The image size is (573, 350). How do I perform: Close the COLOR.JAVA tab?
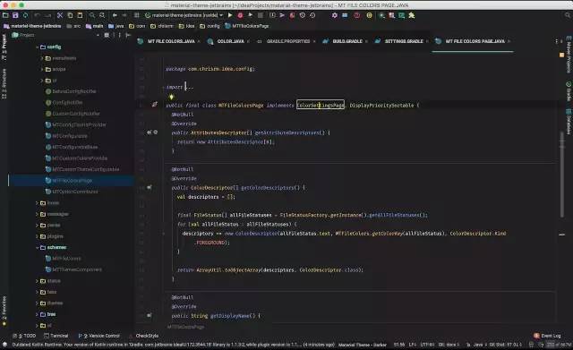point(248,41)
